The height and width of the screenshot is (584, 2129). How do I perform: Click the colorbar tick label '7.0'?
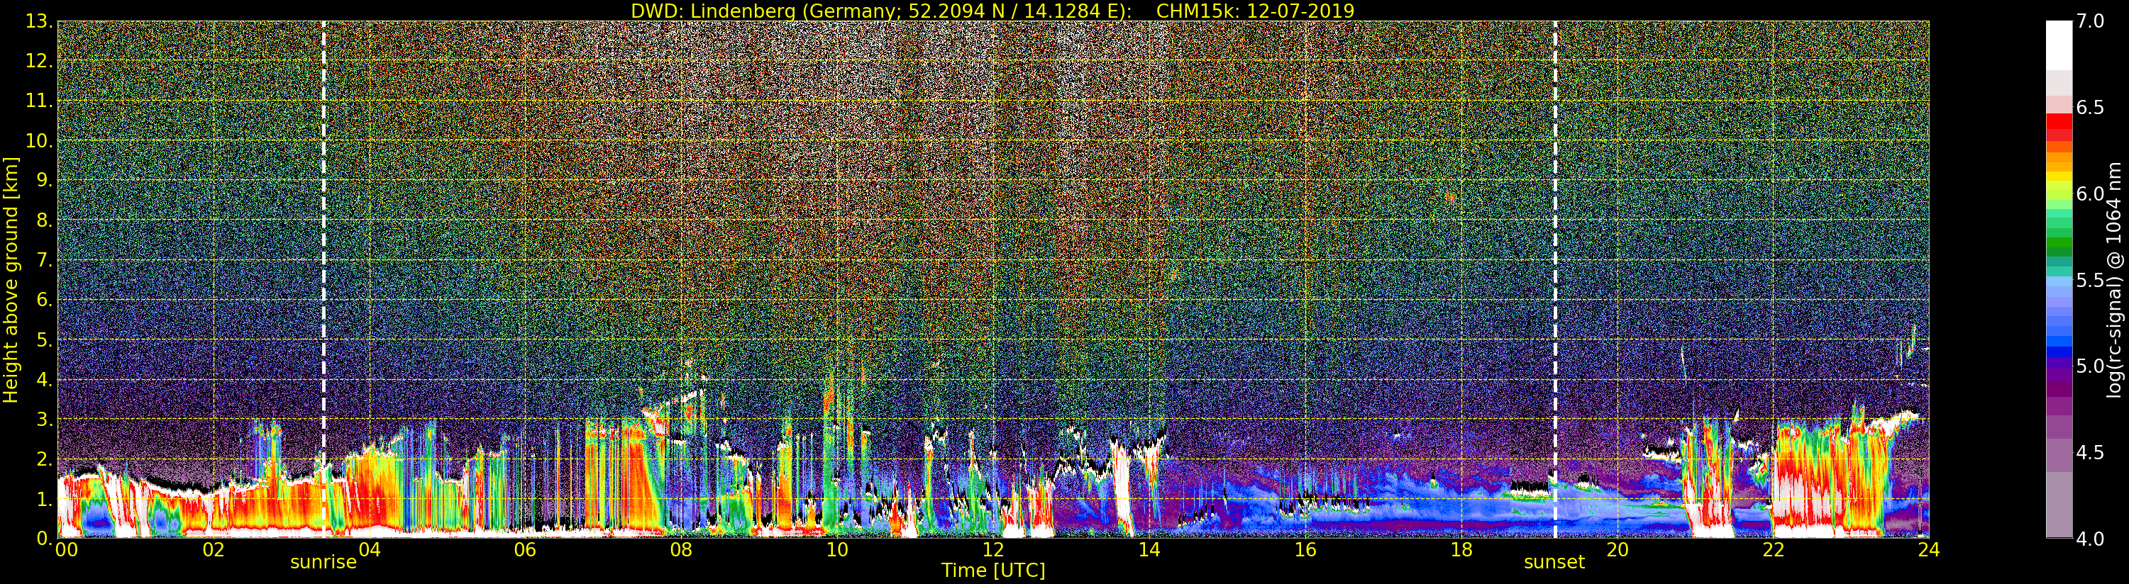tap(2090, 21)
